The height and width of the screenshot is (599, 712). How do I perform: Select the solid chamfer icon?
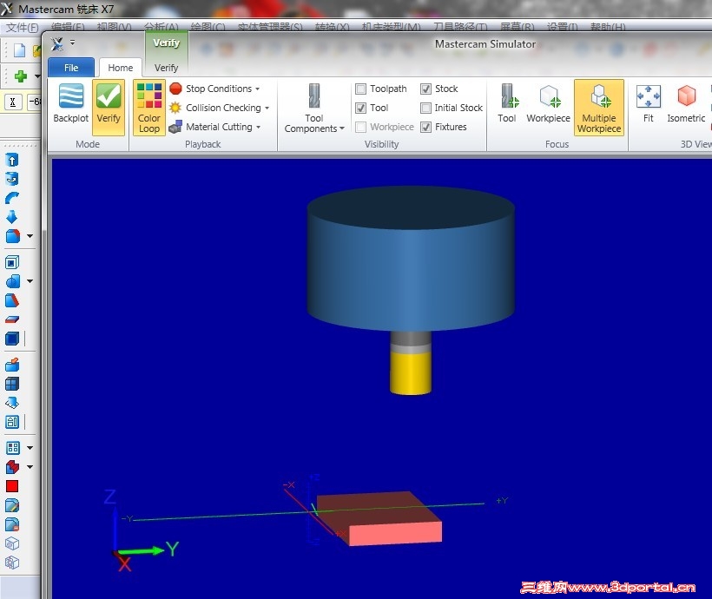pos(12,300)
